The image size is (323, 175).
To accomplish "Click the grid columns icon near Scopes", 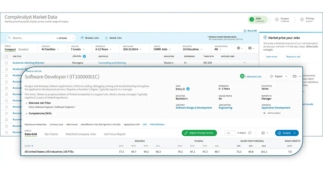I will (x=263, y=133).
